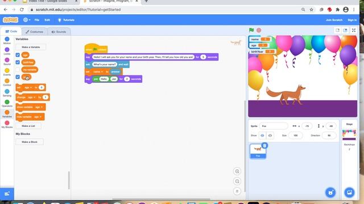The width and height of the screenshot is (364, 204).
Task: Open variable dropdown on hide variable block
Action: [x=38, y=117]
